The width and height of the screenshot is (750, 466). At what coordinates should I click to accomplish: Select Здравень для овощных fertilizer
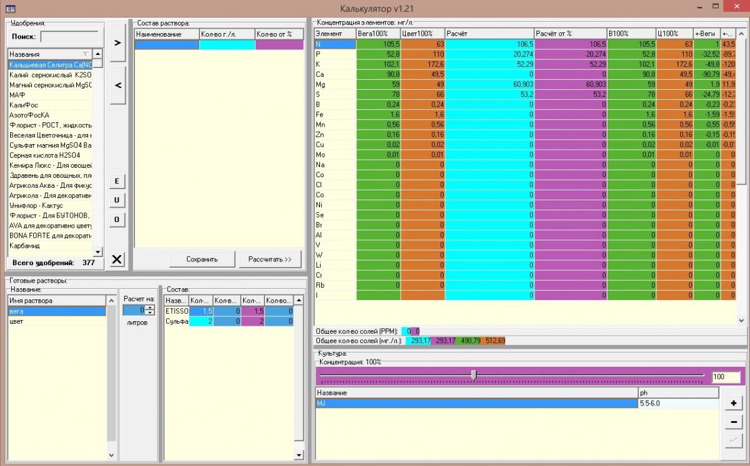tap(50, 175)
